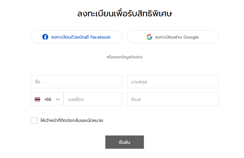This screenshot has width=244, height=158.
Task: Select ลงทะเบียนด้วยบัญชี Facebook signup button
Action: pyautogui.click(x=76, y=37)
